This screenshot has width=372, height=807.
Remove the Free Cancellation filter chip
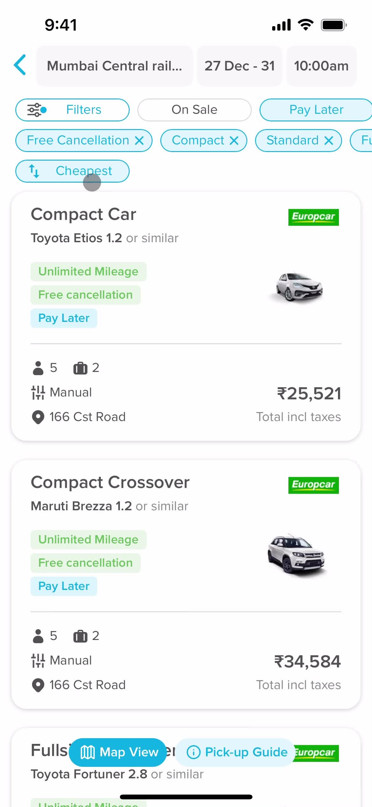point(139,141)
